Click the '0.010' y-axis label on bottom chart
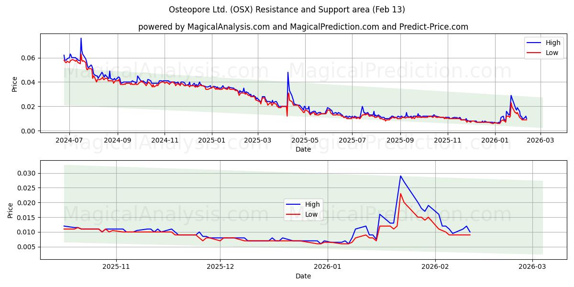The height and width of the screenshot is (287, 574). click(x=27, y=232)
